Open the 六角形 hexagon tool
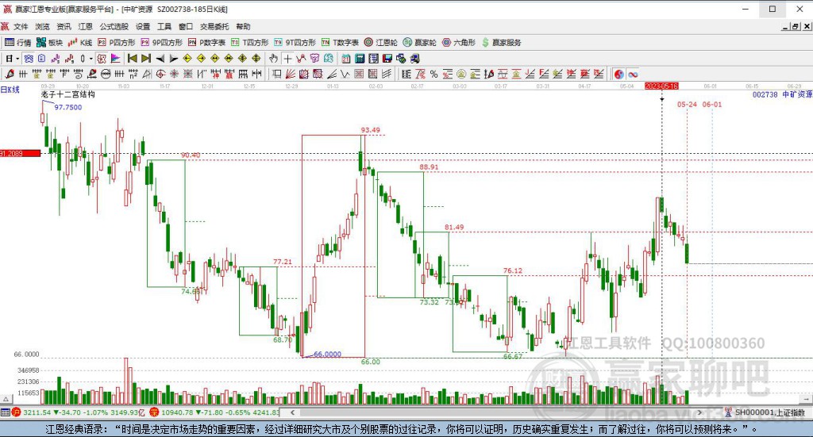 pos(459,43)
